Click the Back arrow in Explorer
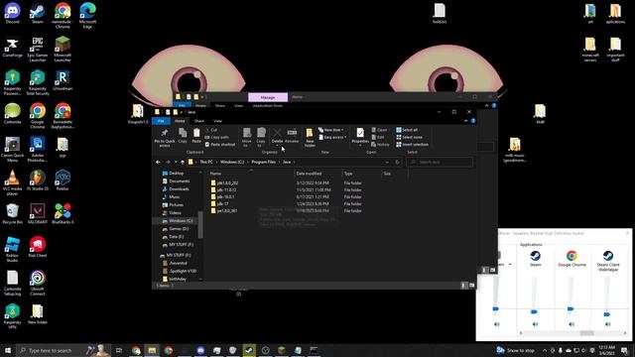The image size is (635, 357). coord(158,162)
